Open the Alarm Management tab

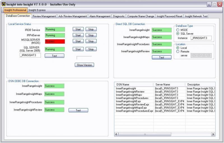(x=100, y=16)
